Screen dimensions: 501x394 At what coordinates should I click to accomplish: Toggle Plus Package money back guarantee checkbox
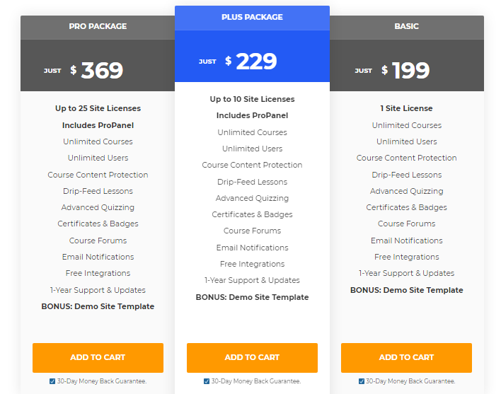[207, 381]
